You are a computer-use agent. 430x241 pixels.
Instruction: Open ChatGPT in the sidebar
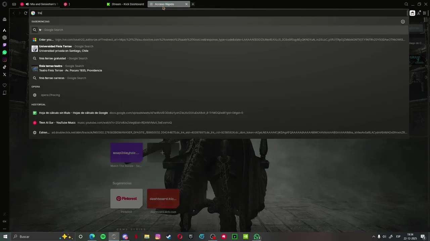(x=5, y=37)
